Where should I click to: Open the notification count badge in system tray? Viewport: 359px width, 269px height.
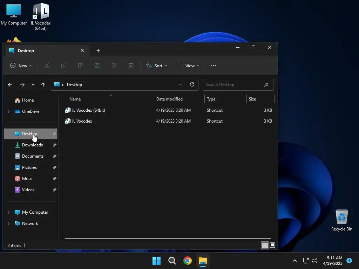click(349, 260)
